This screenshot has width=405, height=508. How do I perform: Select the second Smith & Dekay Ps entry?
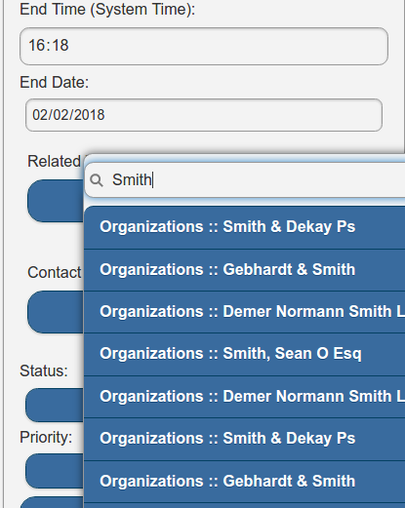click(244, 439)
